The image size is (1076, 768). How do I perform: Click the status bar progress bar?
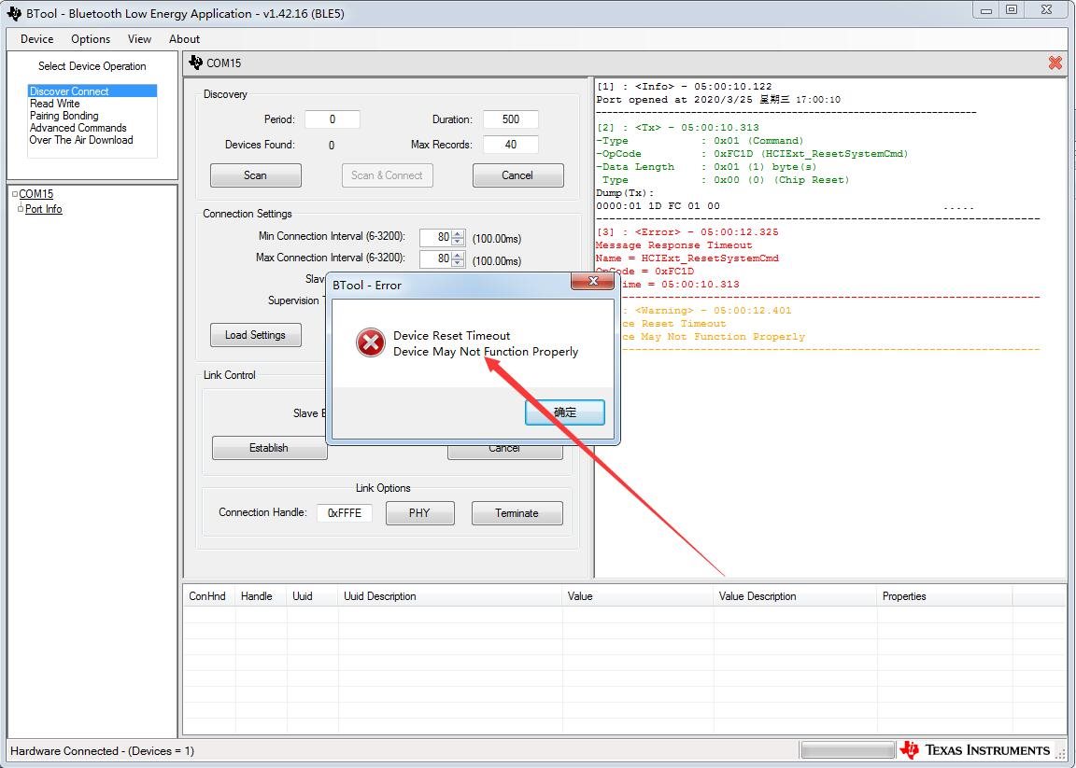coord(847,750)
